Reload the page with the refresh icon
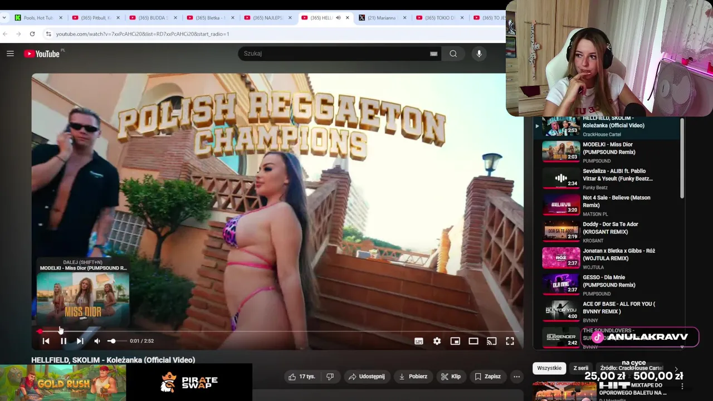This screenshot has width=713, height=401. click(32, 34)
